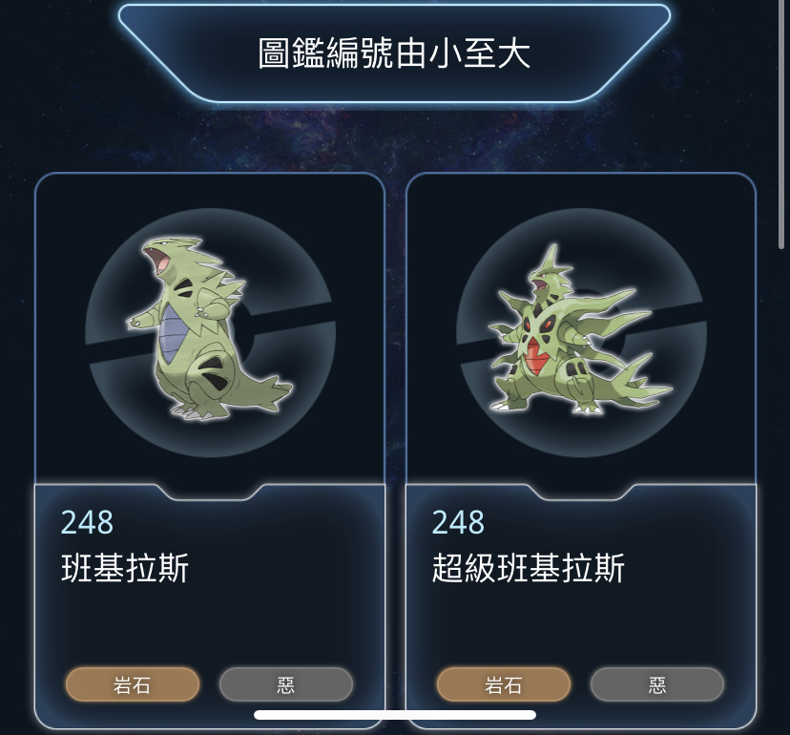Click number 248 on the 班基拉斯 card
790x735 pixels.
click(87, 522)
